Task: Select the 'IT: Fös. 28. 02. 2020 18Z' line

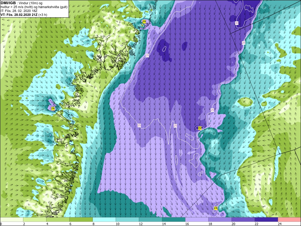Action: point(19,11)
